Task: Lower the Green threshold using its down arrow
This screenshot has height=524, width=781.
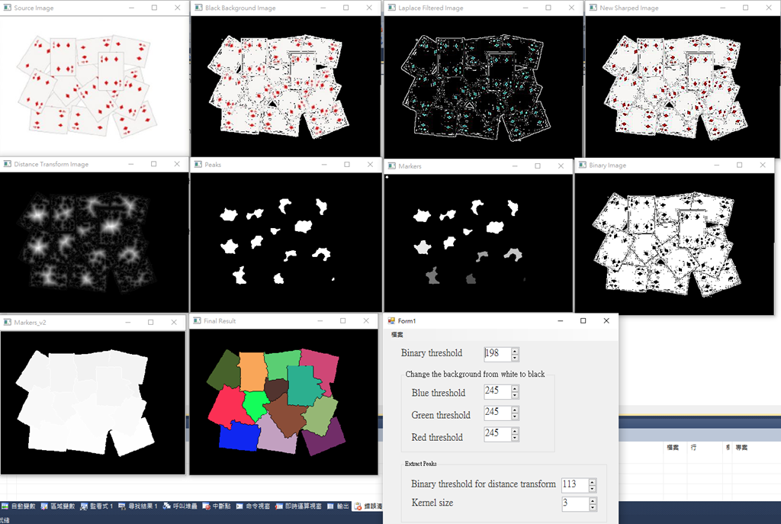Action: pos(515,417)
